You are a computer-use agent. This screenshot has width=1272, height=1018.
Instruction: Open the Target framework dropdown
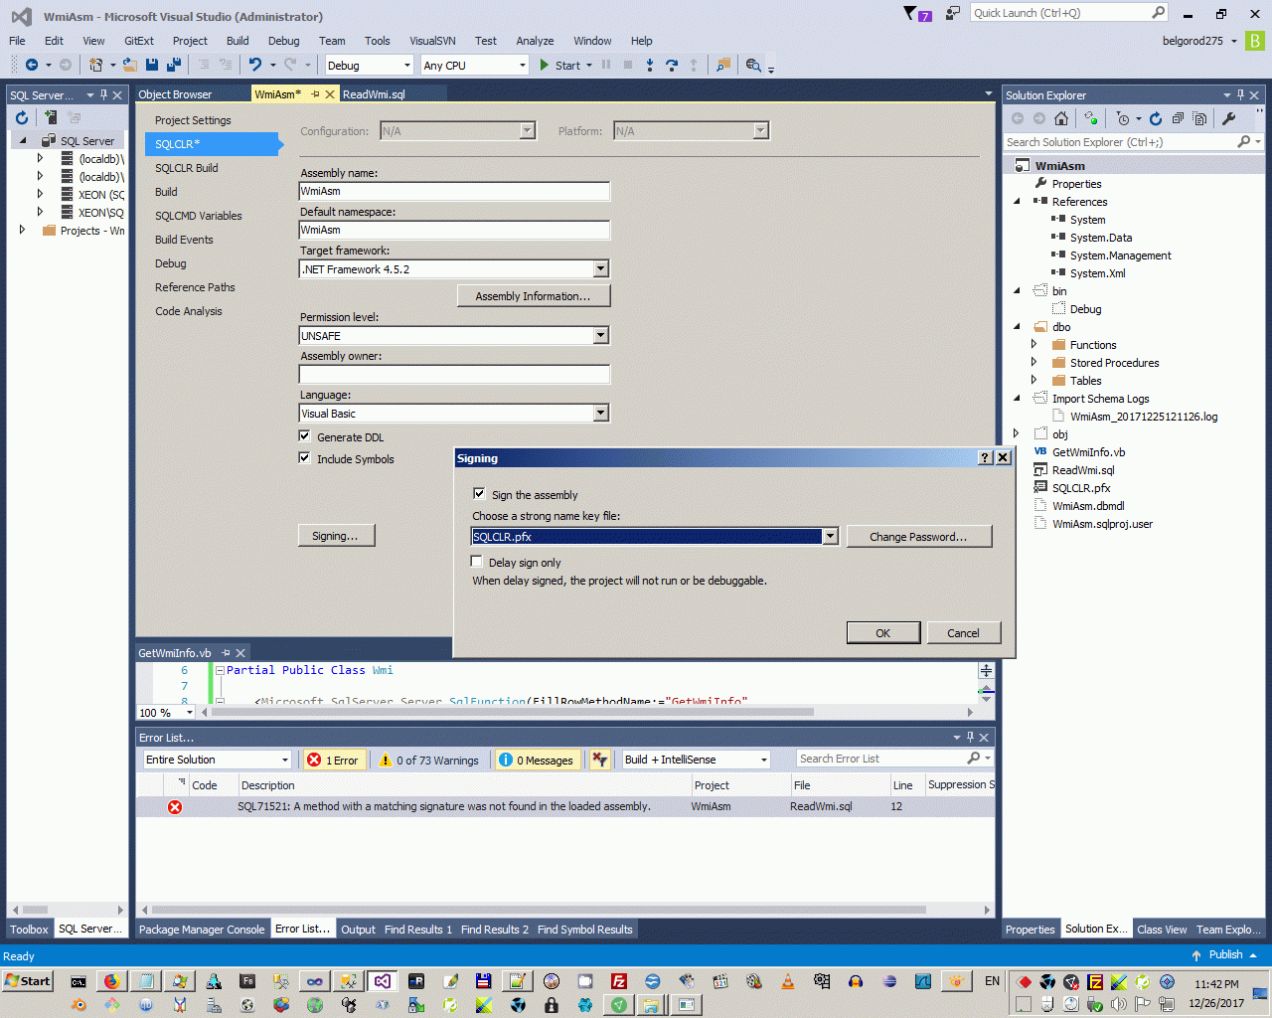[600, 269]
